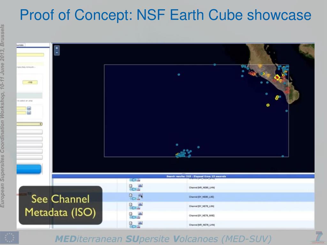Click the large blue search button
Image resolution: width=327 pixels, height=245 pixels.
[x=29, y=169]
